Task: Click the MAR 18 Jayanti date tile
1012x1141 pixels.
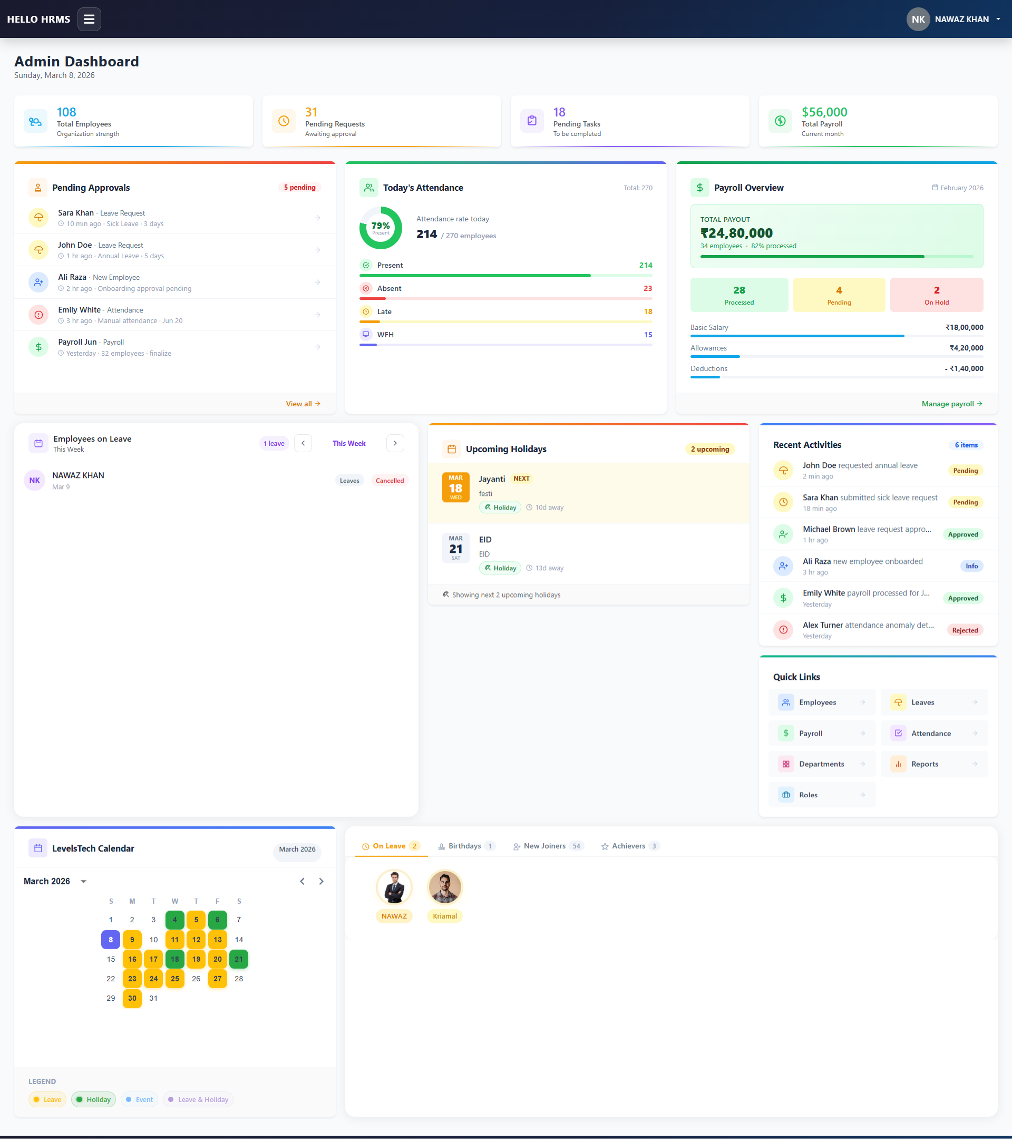Action: click(x=455, y=487)
